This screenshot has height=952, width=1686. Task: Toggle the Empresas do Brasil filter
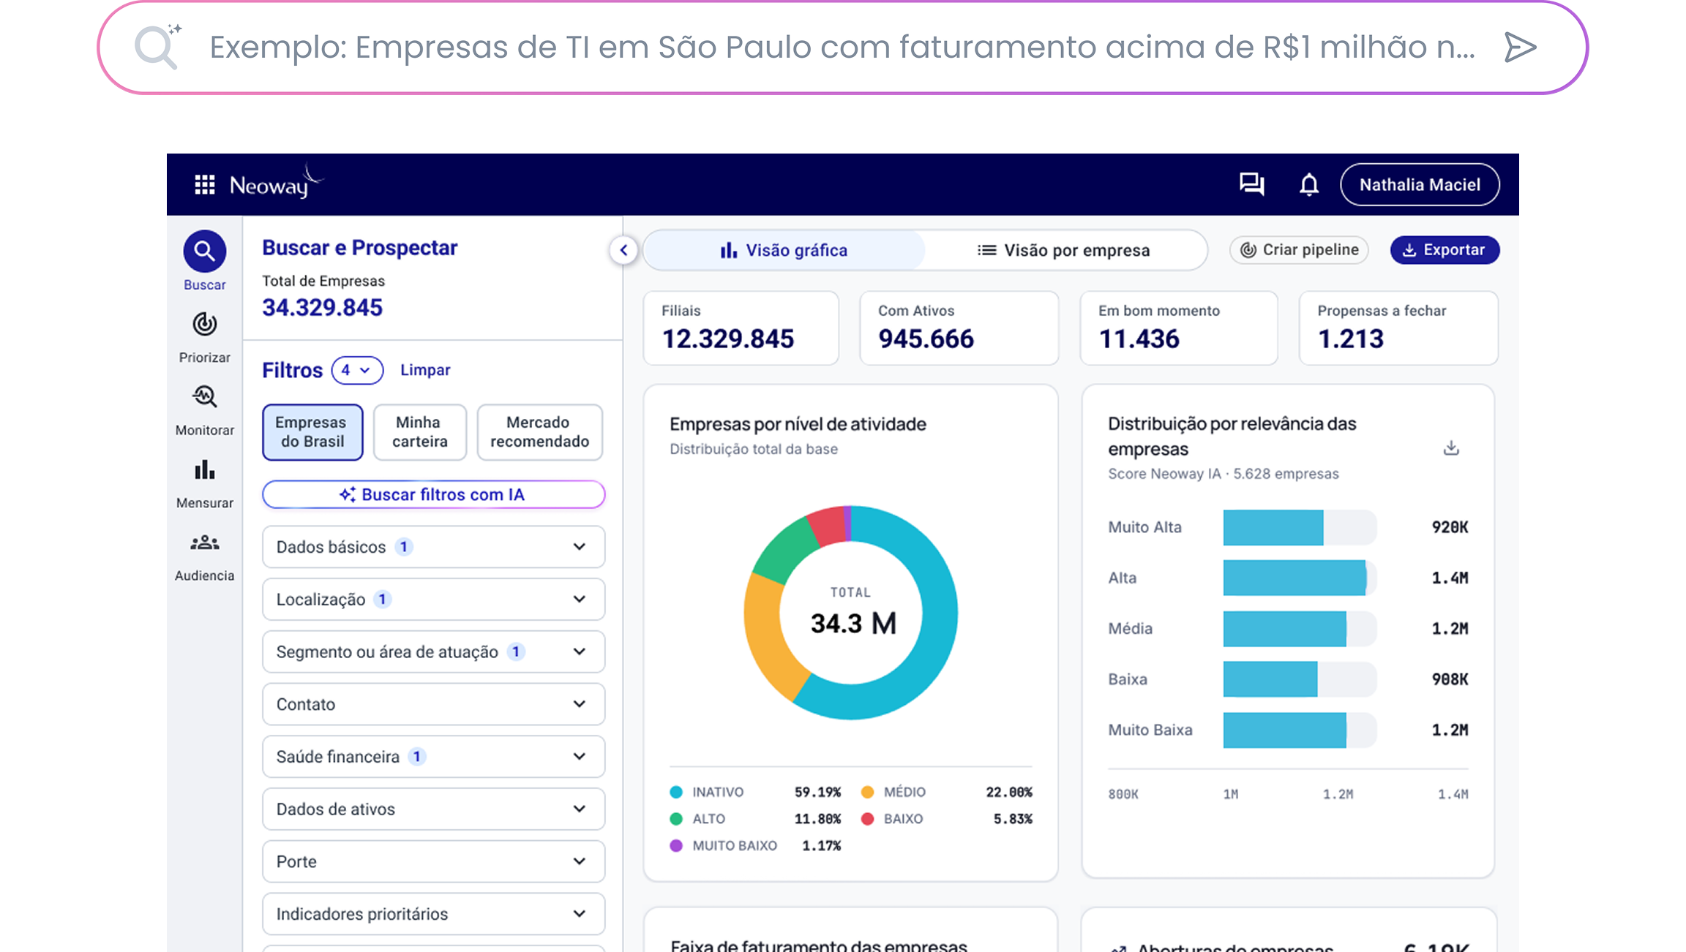coord(312,432)
